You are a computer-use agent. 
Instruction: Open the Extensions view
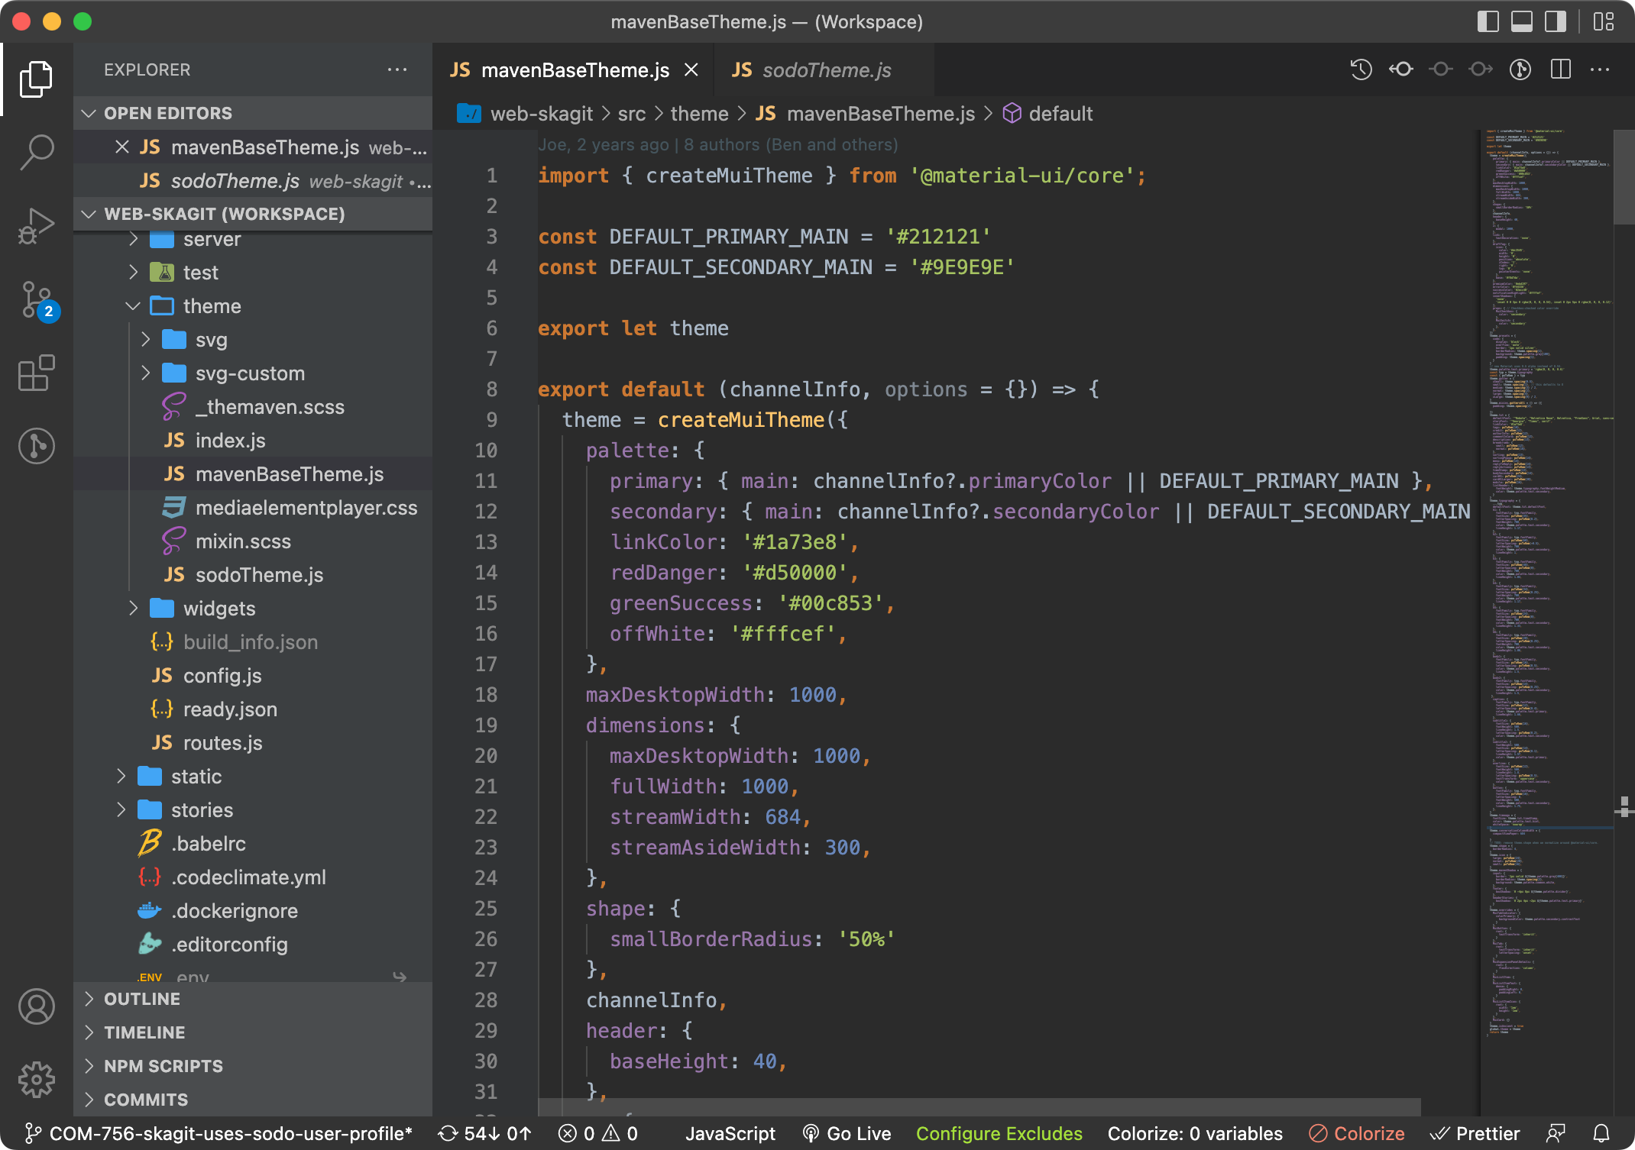click(x=36, y=373)
